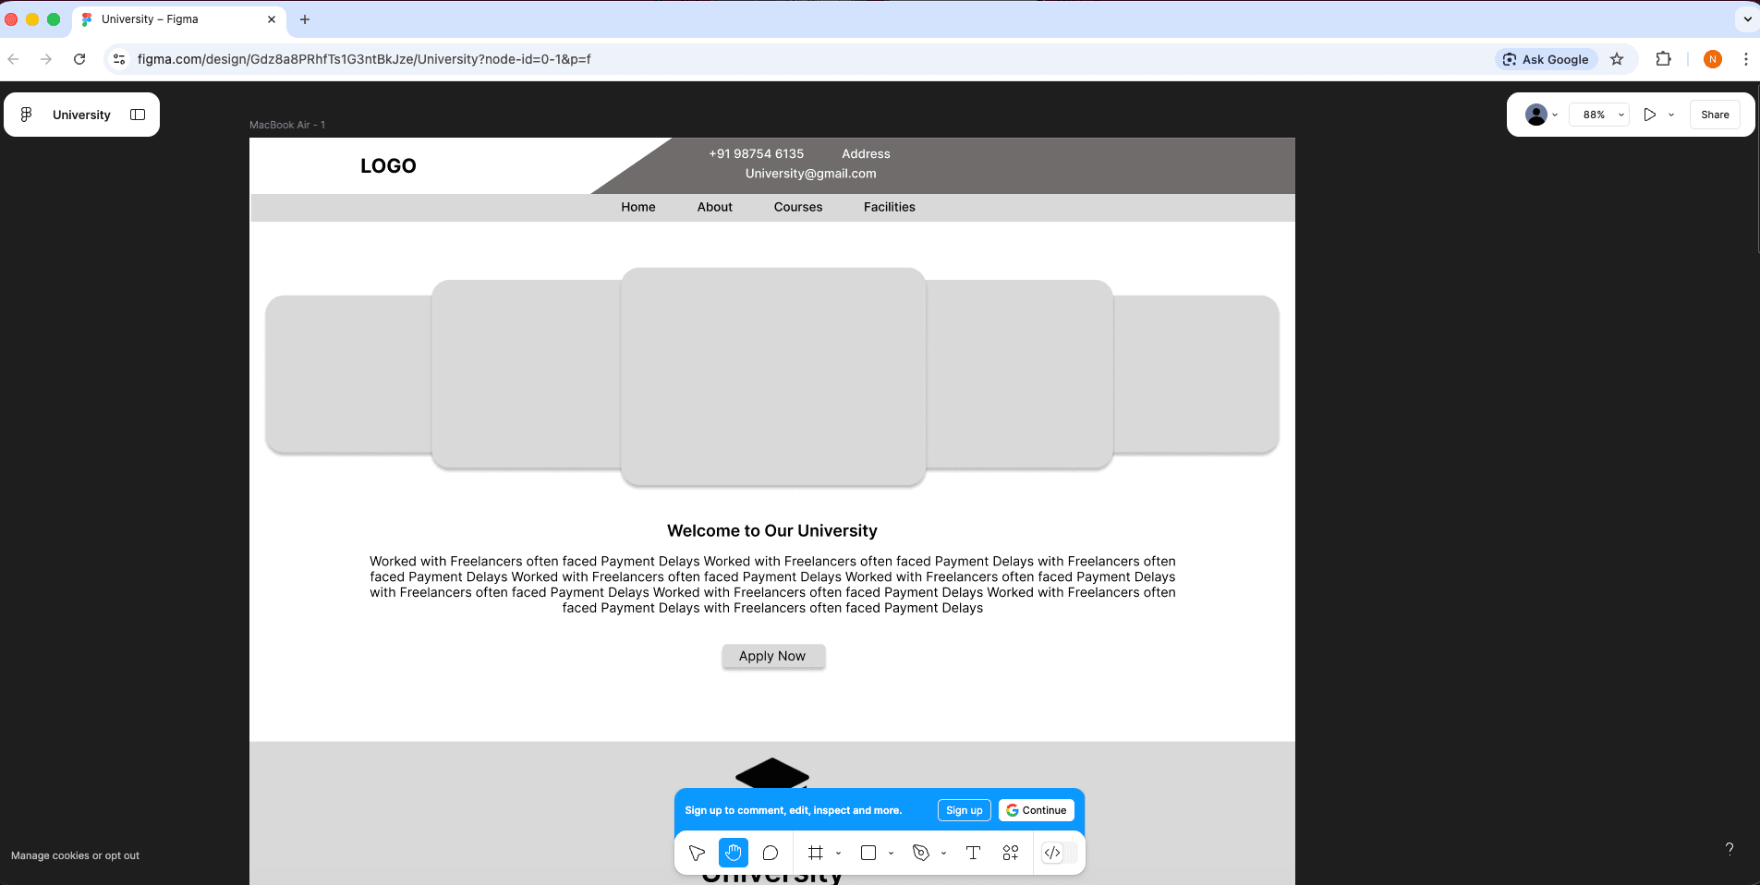Open the user avatar dropdown

[1541, 115]
